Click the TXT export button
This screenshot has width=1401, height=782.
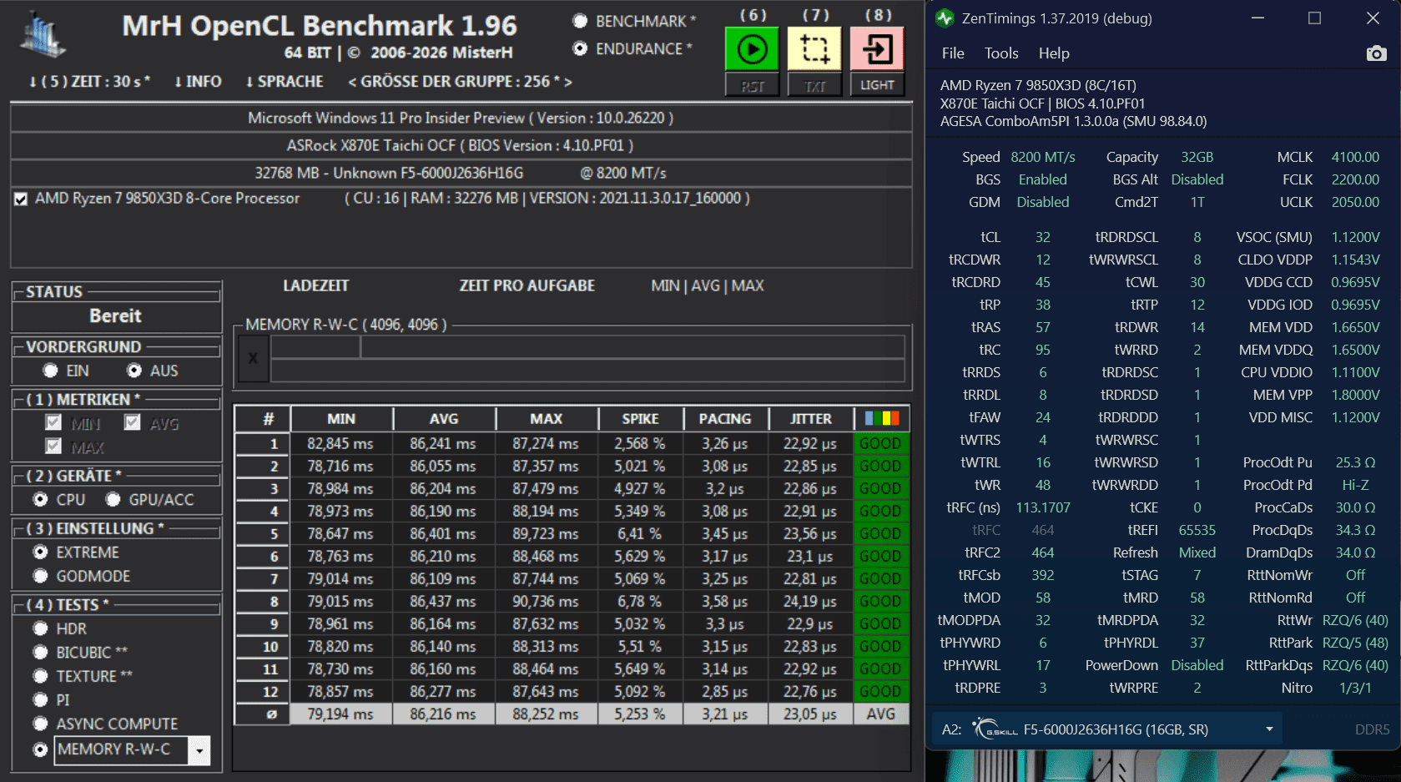(814, 85)
